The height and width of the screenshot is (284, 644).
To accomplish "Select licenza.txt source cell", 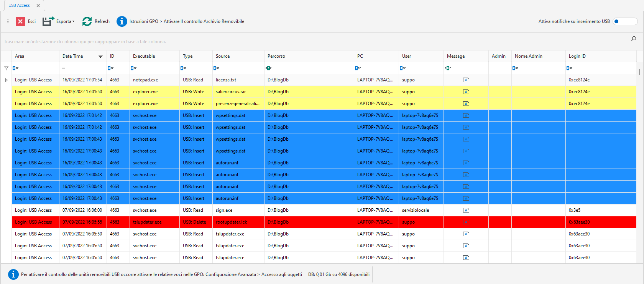I will [x=238, y=80].
